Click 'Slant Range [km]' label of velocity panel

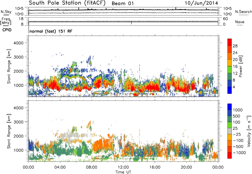(9, 131)
